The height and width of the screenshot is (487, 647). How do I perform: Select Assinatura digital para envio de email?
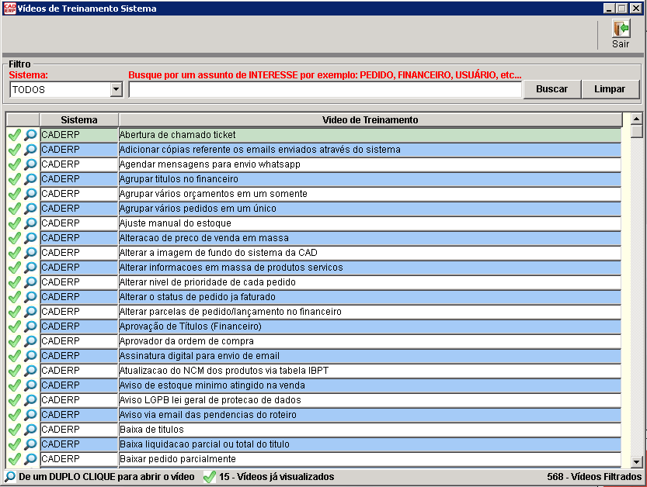tap(370, 356)
